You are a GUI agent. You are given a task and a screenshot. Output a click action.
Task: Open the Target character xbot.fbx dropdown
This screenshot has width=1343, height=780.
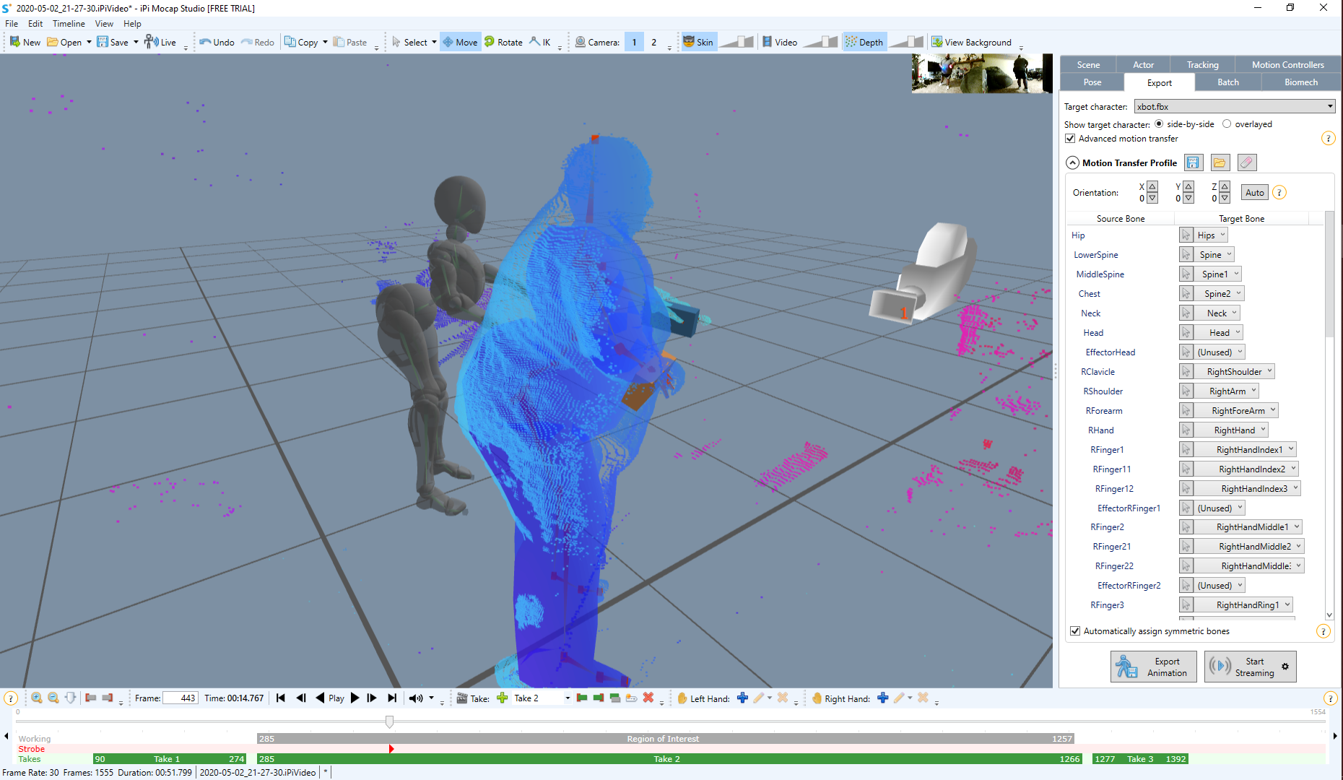[x=1235, y=106]
